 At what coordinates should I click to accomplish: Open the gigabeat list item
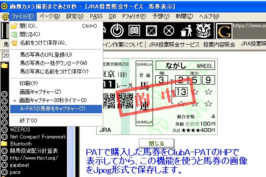20,165
